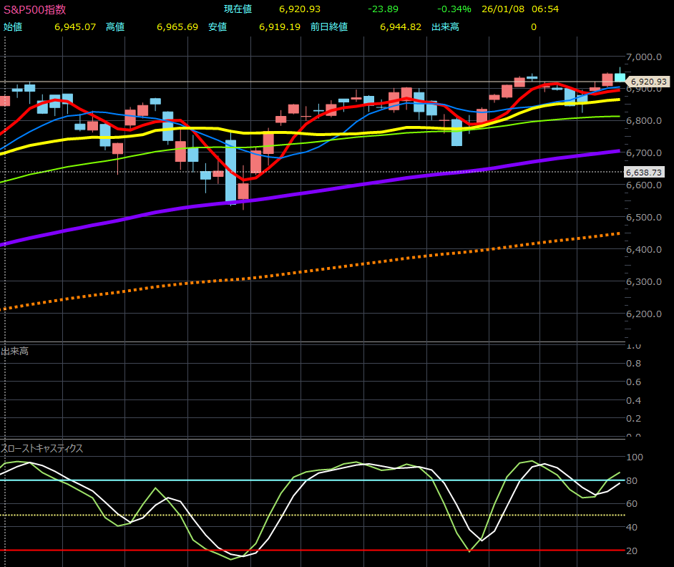
Task: Click the latest candlestick at chart's right edge
Action: pyautogui.click(x=620, y=77)
